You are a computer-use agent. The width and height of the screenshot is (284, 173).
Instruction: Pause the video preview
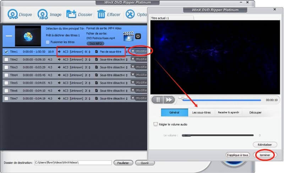click(x=157, y=100)
